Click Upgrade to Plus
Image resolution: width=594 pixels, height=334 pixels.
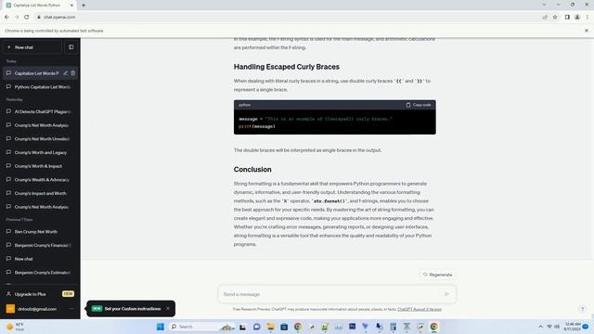click(40, 294)
